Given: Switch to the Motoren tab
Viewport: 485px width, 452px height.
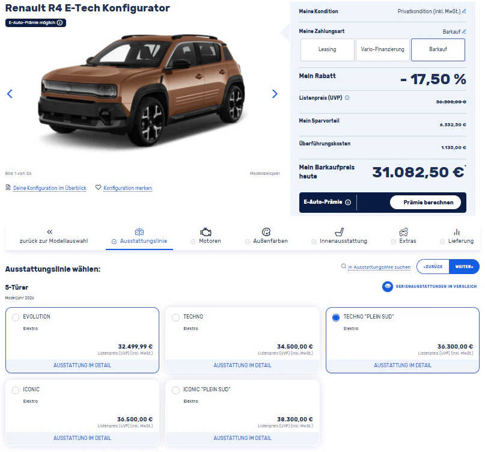Looking at the screenshot, I should tap(206, 237).
